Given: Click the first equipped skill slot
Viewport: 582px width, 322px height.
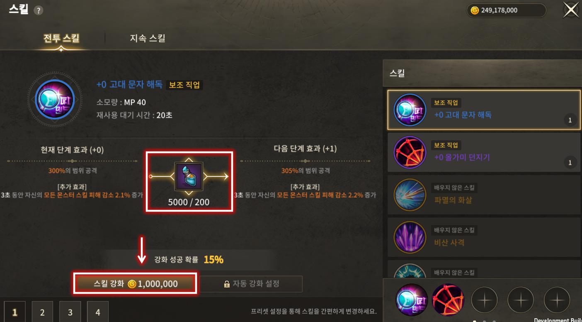Looking at the screenshot, I should tap(412, 300).
